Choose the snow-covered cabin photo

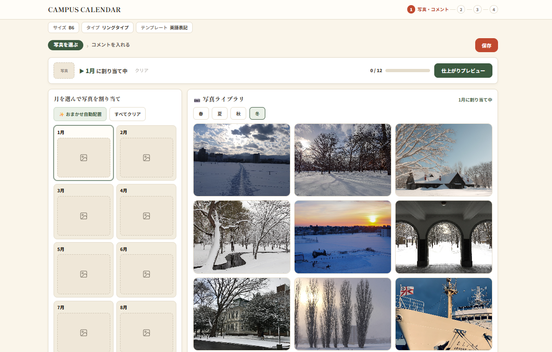pos(444,160)
